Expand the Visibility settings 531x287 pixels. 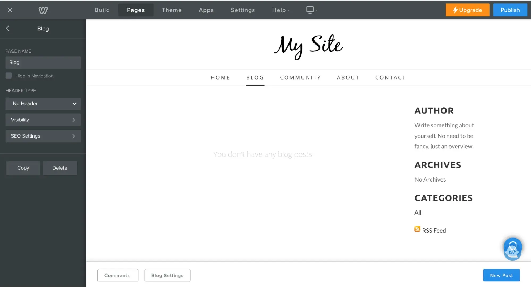tap(43, 120)
